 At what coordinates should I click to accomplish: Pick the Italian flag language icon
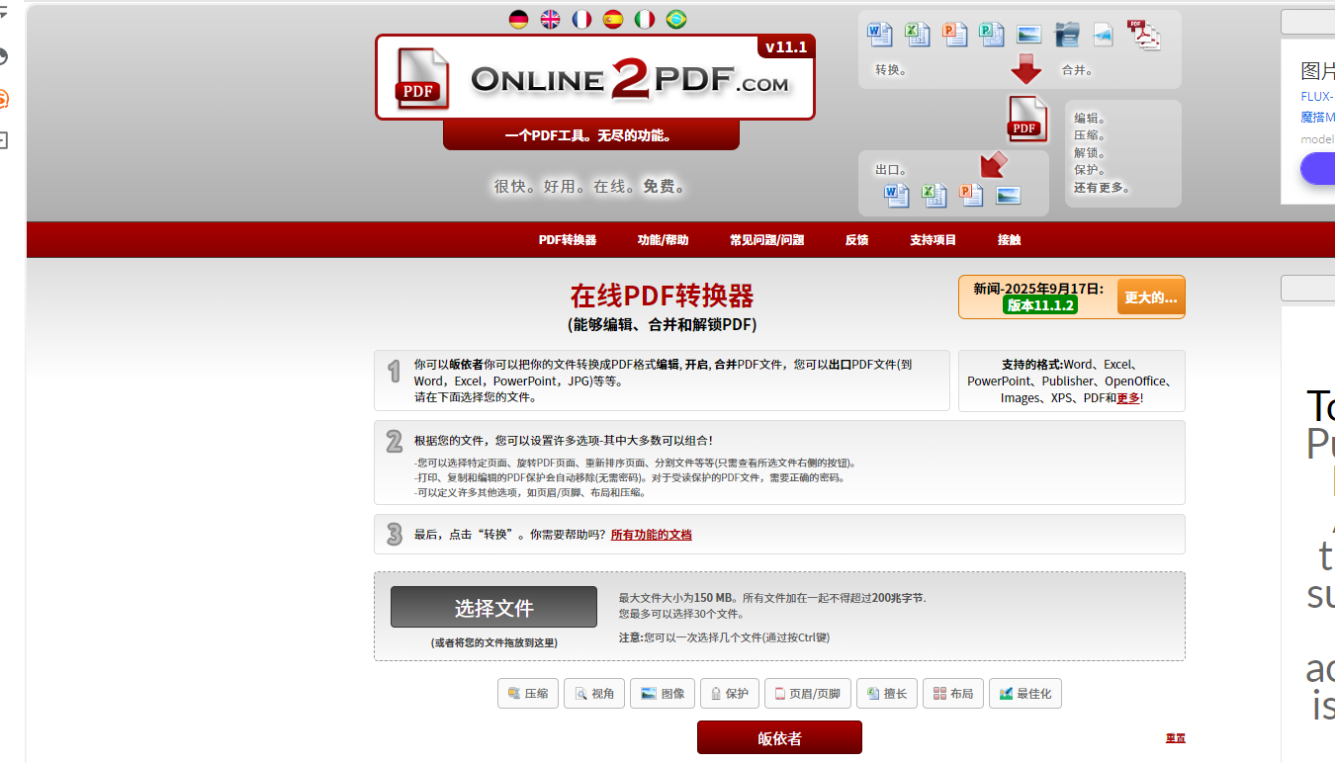click(645, 20)
